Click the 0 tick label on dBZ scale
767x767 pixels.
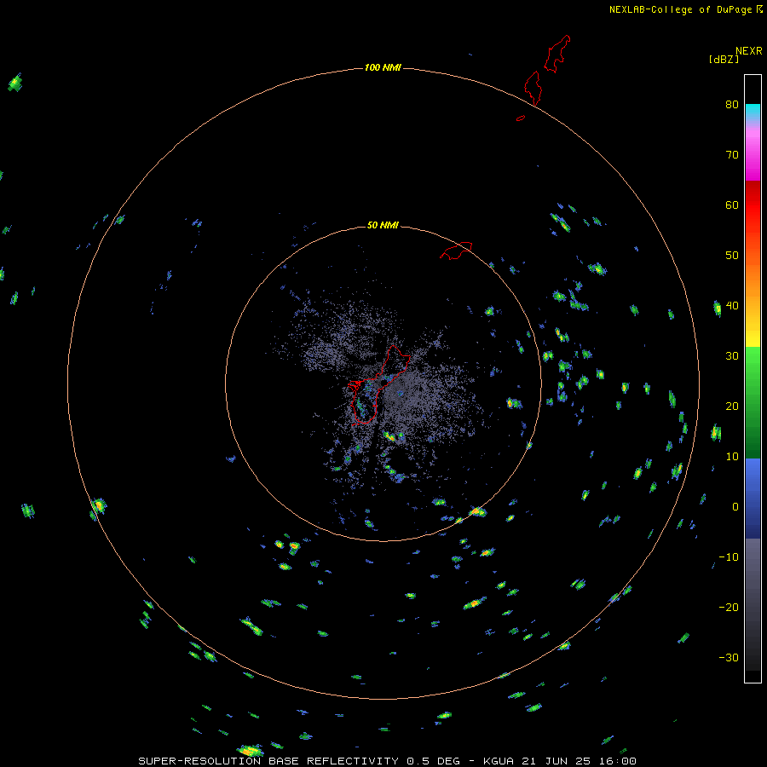pos(735,507)
